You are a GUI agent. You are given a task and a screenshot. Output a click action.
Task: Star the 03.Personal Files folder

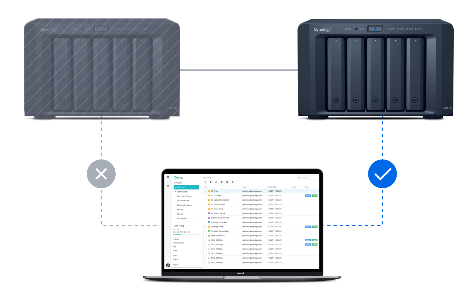206,204
